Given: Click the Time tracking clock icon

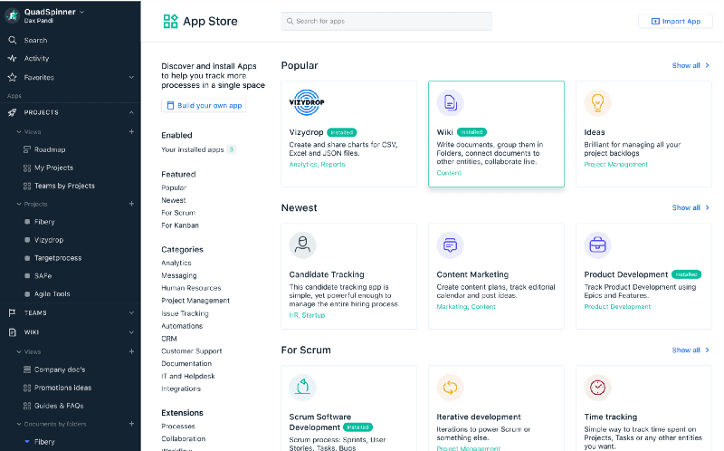Looking at the screenshot, I should click(597, 388).
